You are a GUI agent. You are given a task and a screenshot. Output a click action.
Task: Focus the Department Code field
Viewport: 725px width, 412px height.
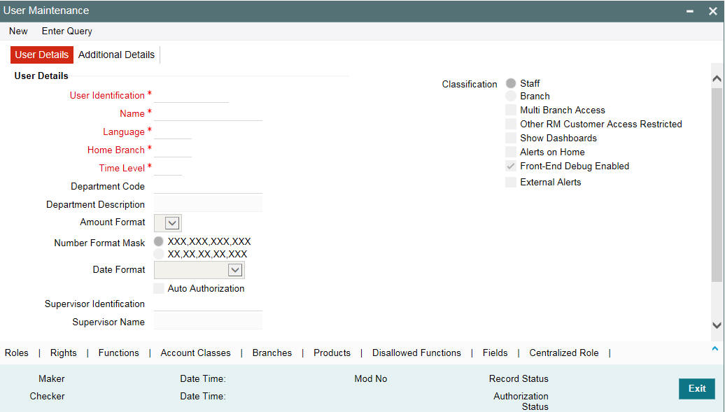(208, 186)
